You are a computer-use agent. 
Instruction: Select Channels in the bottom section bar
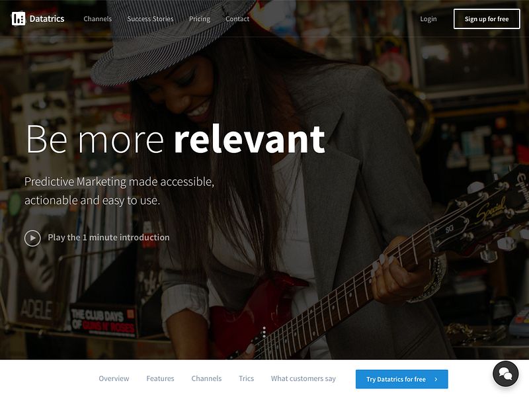pyautogui.click(x=206, y=378)
